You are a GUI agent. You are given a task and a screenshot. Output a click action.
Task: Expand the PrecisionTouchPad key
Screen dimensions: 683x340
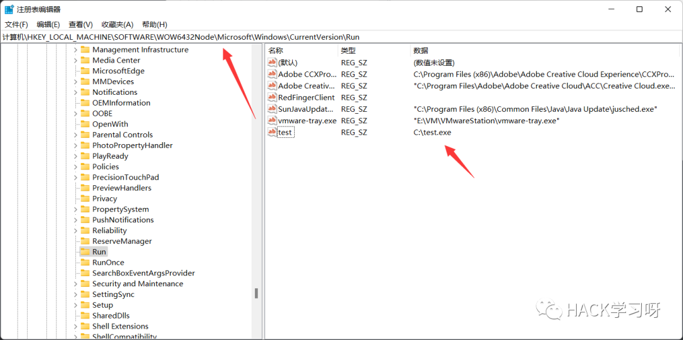coord(75,178)
